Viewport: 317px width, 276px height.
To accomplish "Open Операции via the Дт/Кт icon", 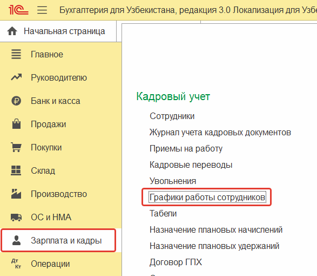I will [16, 264].
